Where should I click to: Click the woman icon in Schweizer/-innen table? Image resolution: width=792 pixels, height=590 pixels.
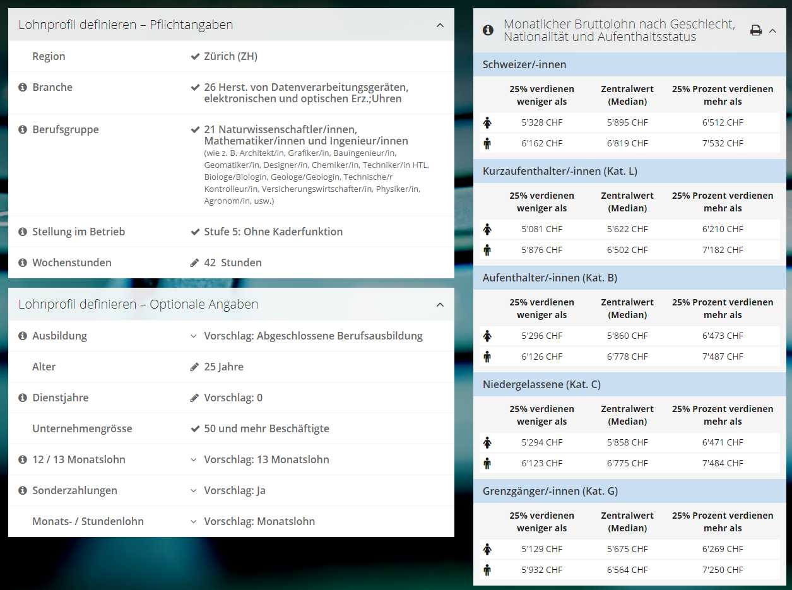click(x=487, y=122)
